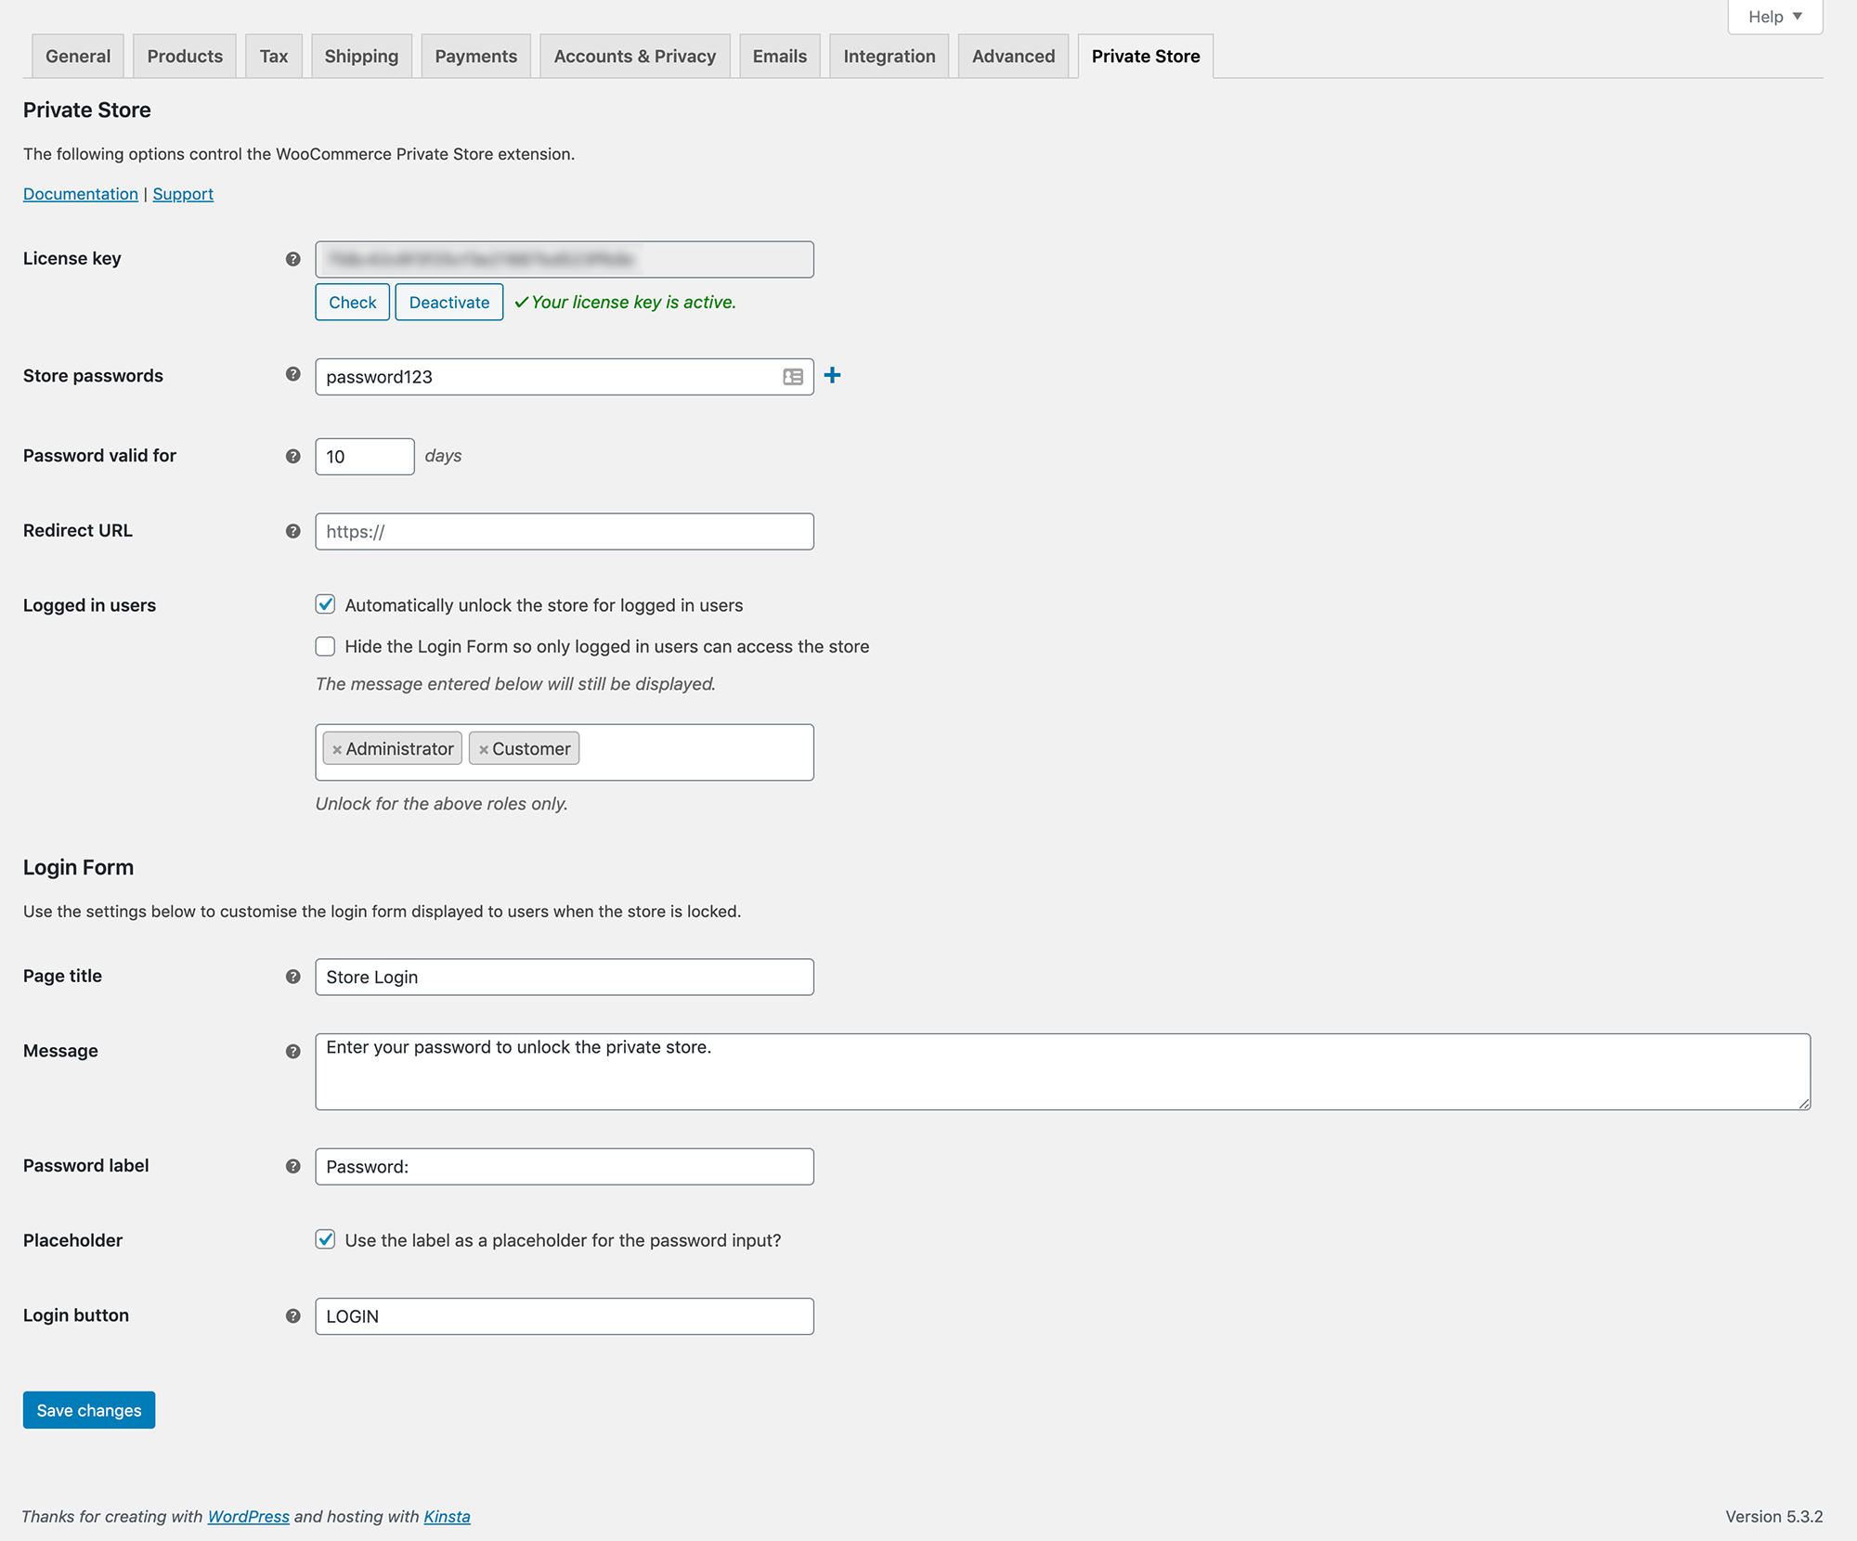Open the License key help tooltip
Viewport: 1857px width, 1541px height.
point(293,259)
